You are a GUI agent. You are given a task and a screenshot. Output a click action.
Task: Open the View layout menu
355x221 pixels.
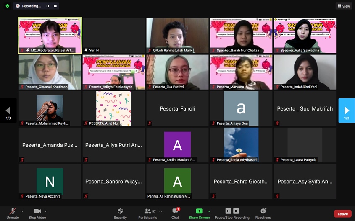click(x=344, y=6)
